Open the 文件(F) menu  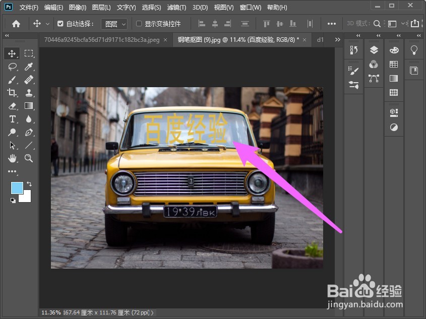point(29,8)
